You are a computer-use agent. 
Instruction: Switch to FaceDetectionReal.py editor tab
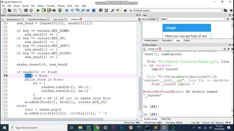(x=37, y=19)
